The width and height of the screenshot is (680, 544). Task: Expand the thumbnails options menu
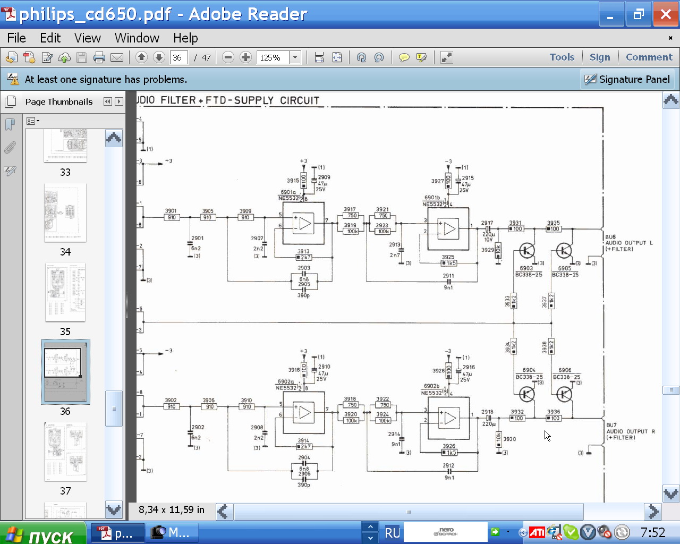point(33,121)
